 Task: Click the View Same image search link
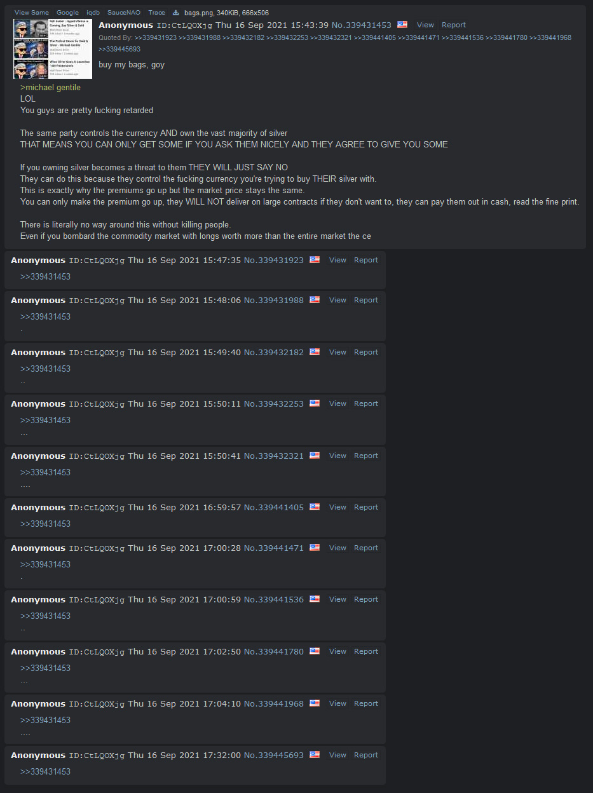coord(31,13)
